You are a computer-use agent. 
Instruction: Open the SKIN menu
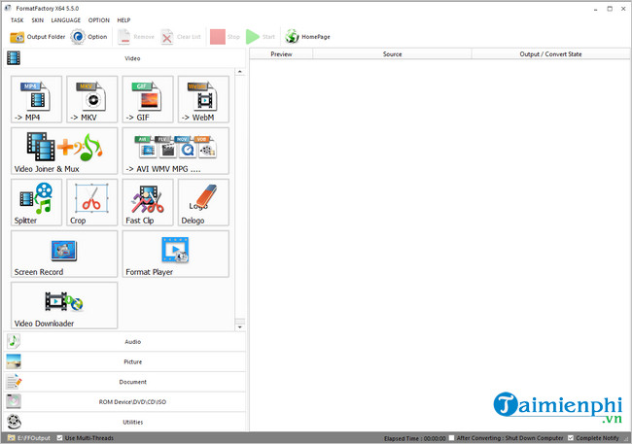tap(38, 20)
